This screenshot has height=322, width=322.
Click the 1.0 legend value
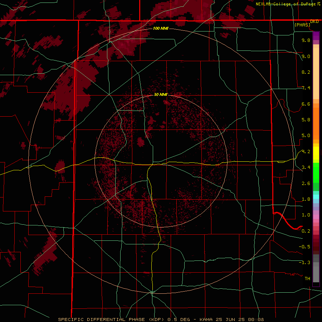(x=306, y=215)
